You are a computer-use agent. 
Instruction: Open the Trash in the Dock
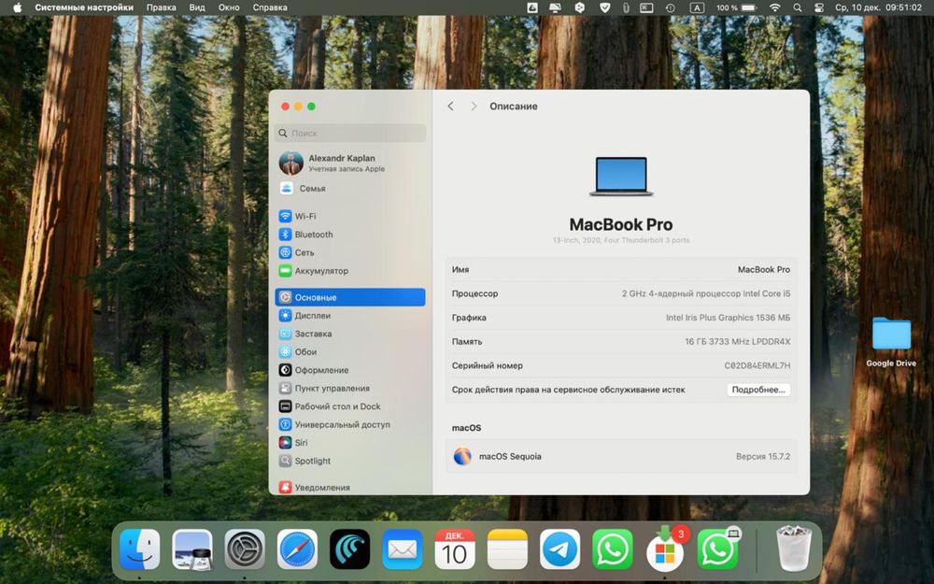(x=793, y=548)
